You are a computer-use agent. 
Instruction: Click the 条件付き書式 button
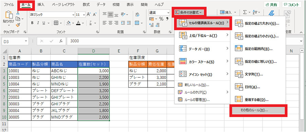(x=188, y=12)
